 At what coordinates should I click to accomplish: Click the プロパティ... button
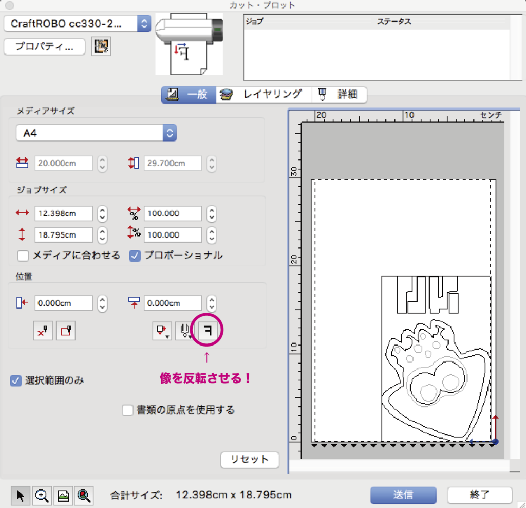(44, 46)
